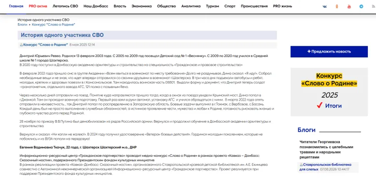The image size is (376, 180).
Task: Open the Конкурс «Слово о Родине» banner heading
Action: pyautogui.click(x=329, y=80)
